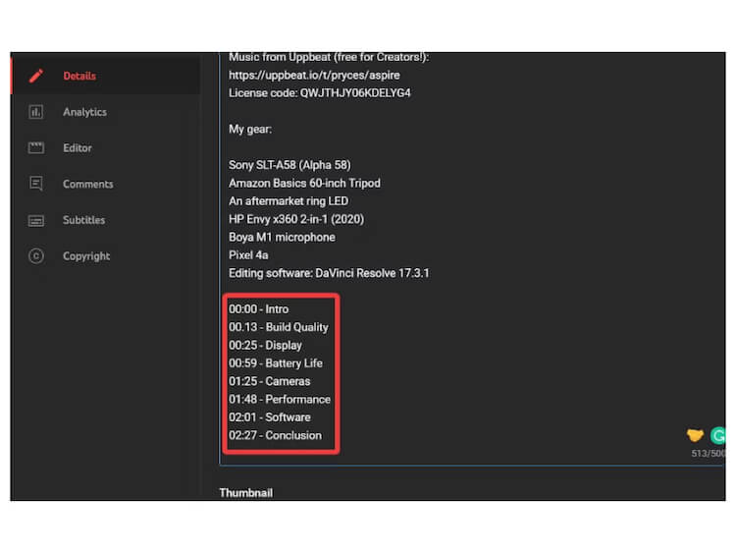Open the Subtitles menu label
This screenshot has height=553, width=736.
point(84,220)
